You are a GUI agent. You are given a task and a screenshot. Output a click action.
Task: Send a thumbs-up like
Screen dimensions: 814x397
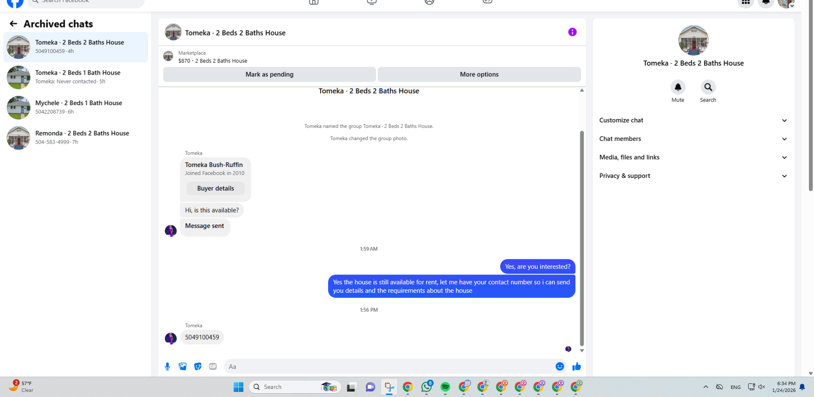tap(577, 366)
